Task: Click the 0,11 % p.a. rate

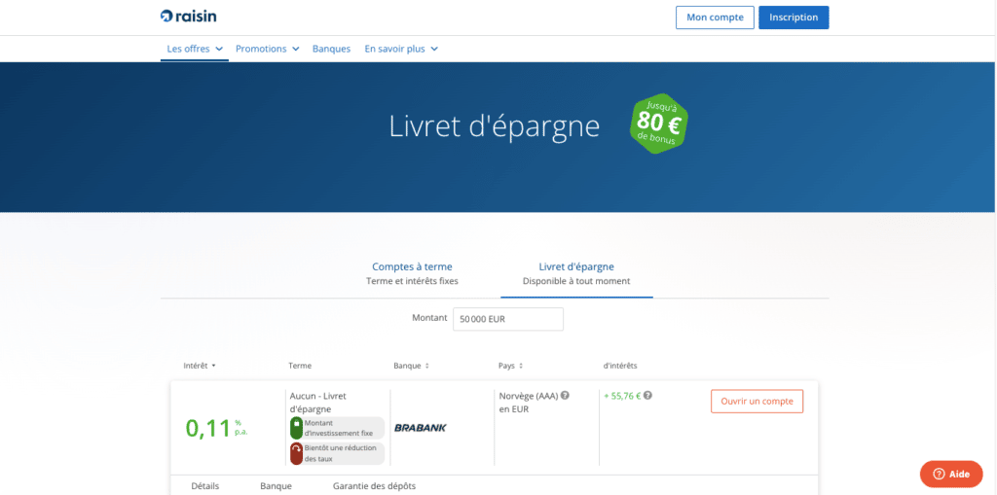Action: click(x=216, y=428)
